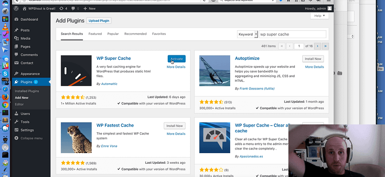385x177 pixels.
Task: Switch to the Favorites tab
Action: [x=159, y=34]
